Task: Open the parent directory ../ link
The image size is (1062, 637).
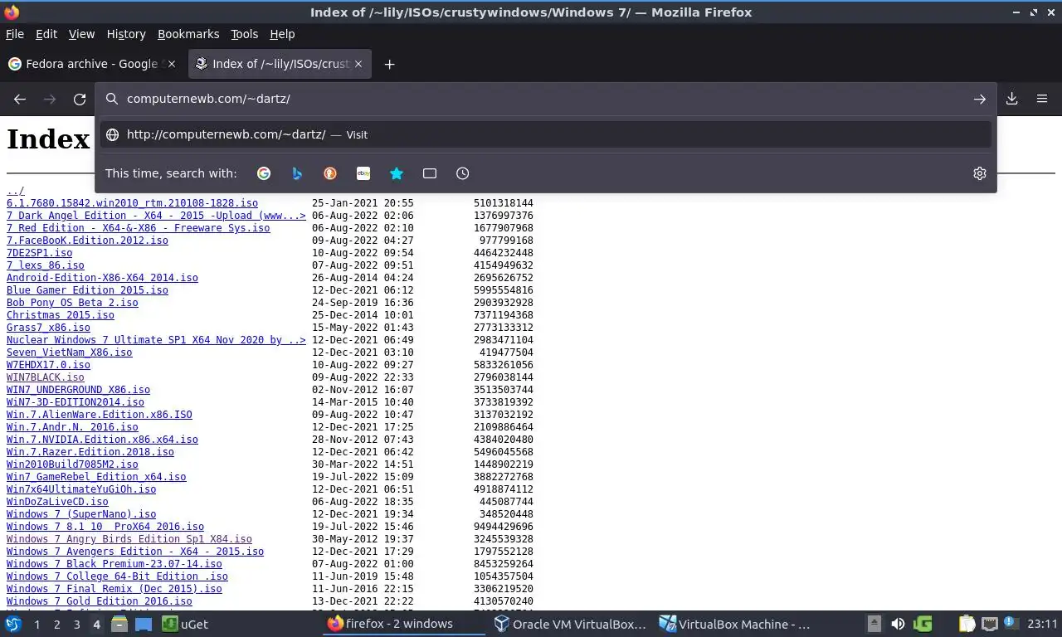Action: point(16,191)
